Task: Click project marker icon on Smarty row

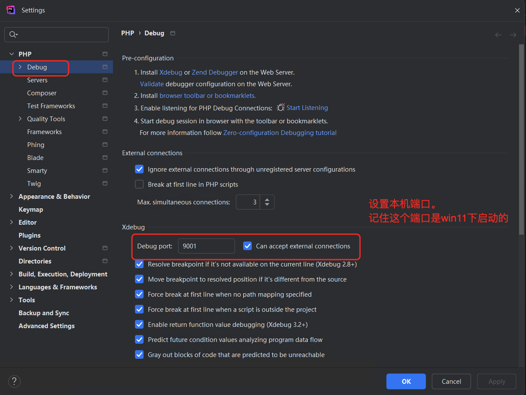Action: point(105,170)
